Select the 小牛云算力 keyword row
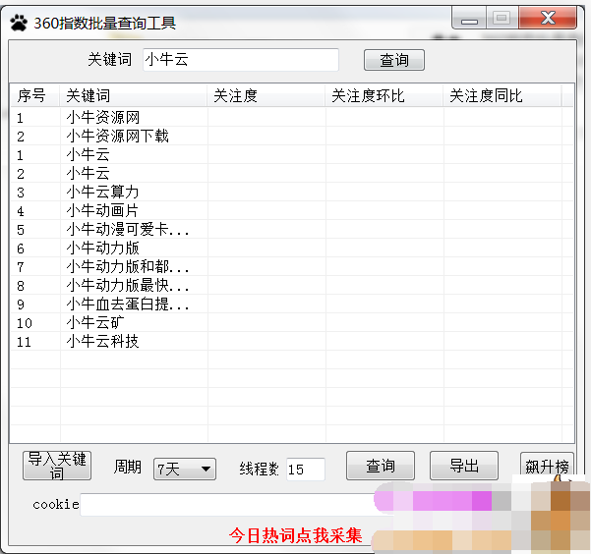591x554 pixels. point(103,192)
